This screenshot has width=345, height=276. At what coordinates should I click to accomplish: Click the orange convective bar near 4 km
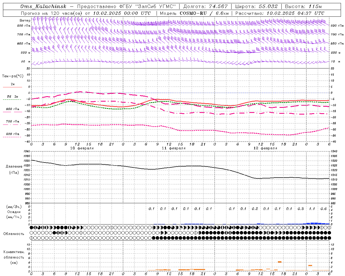pyautogui.click(x=280, y=262)
